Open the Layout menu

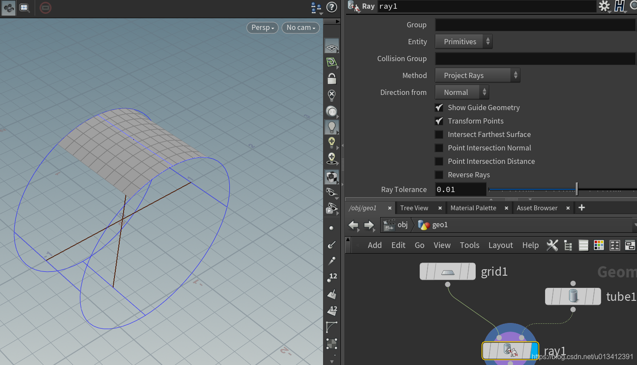tap(500, 245)
